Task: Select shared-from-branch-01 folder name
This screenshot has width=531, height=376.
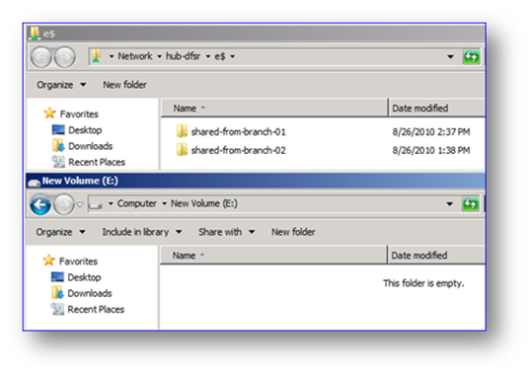Action: pyautogui.click(x=238, y=131)
